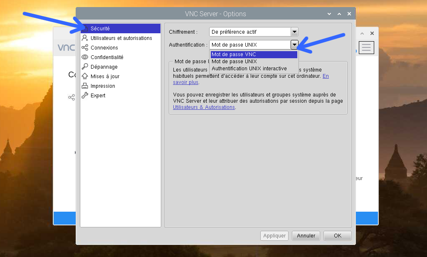Click the Expert wrench icon

click(85, 95)
